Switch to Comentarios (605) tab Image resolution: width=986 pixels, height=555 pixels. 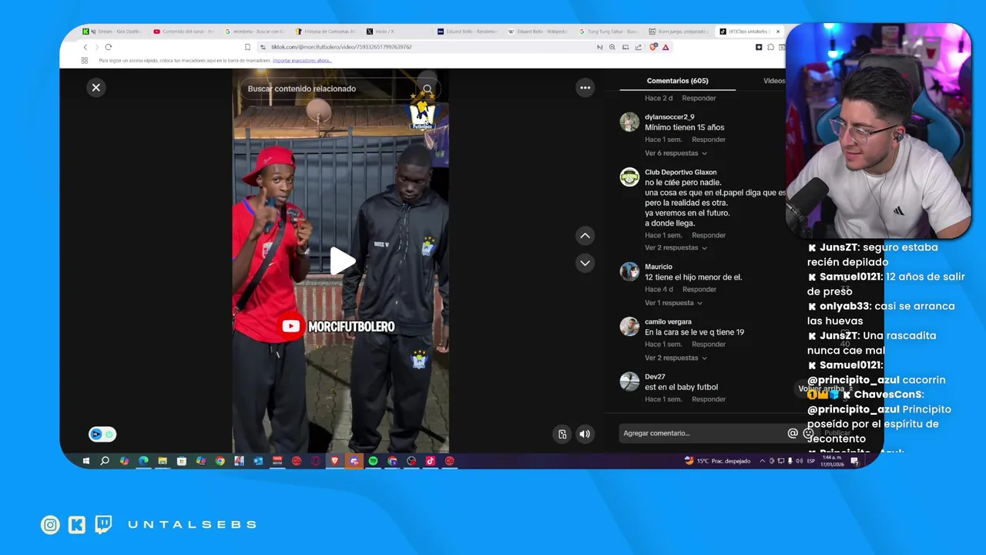(677, 81)
